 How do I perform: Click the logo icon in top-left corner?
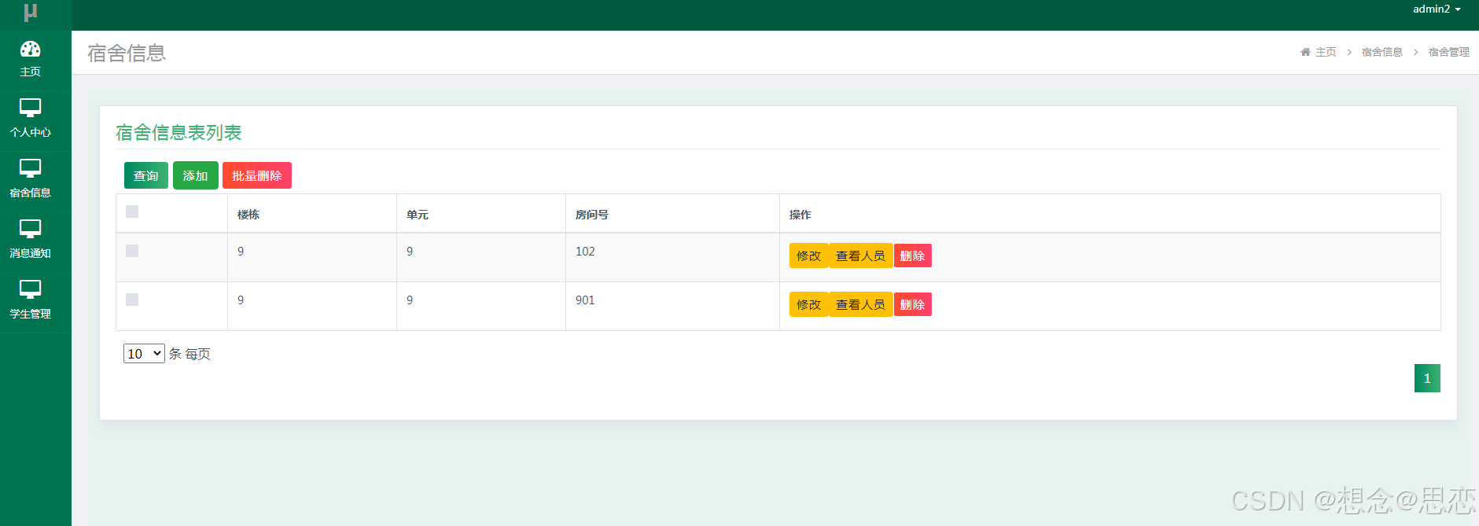(x=30, y=12)
